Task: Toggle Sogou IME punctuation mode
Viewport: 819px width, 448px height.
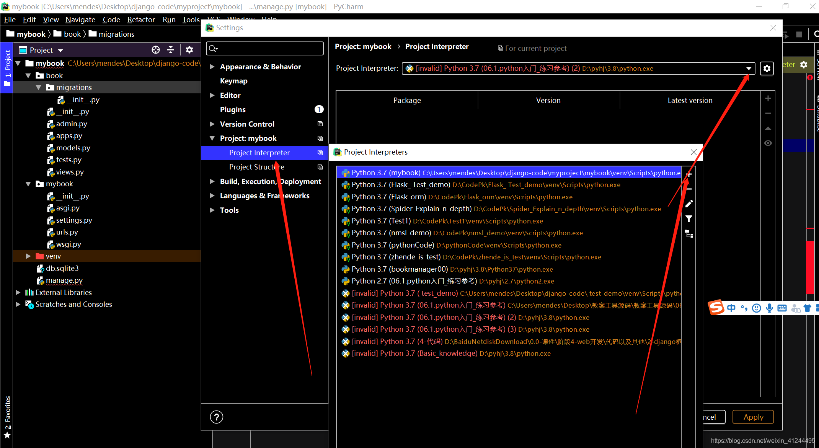Action: 744,308
